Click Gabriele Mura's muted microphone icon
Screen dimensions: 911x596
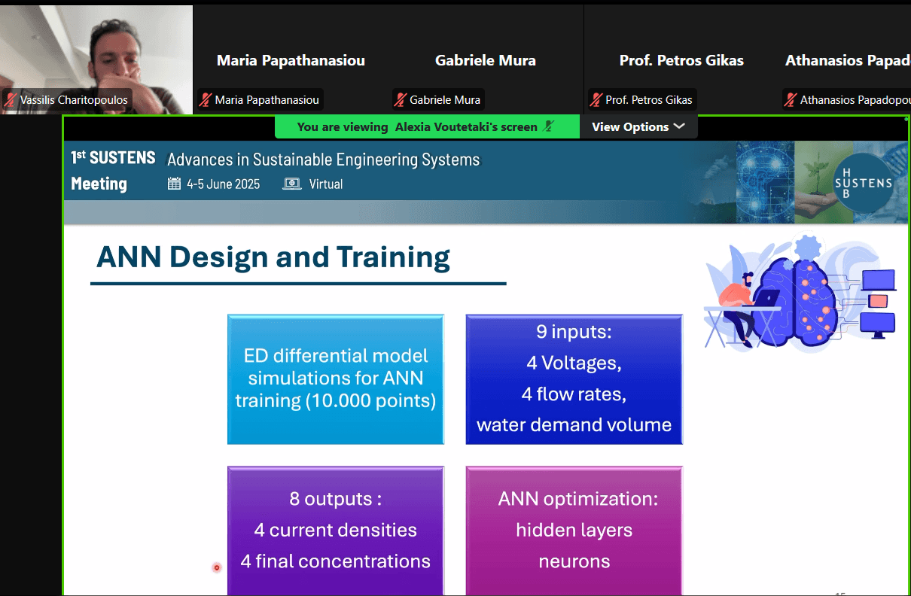tap(400, 100)
